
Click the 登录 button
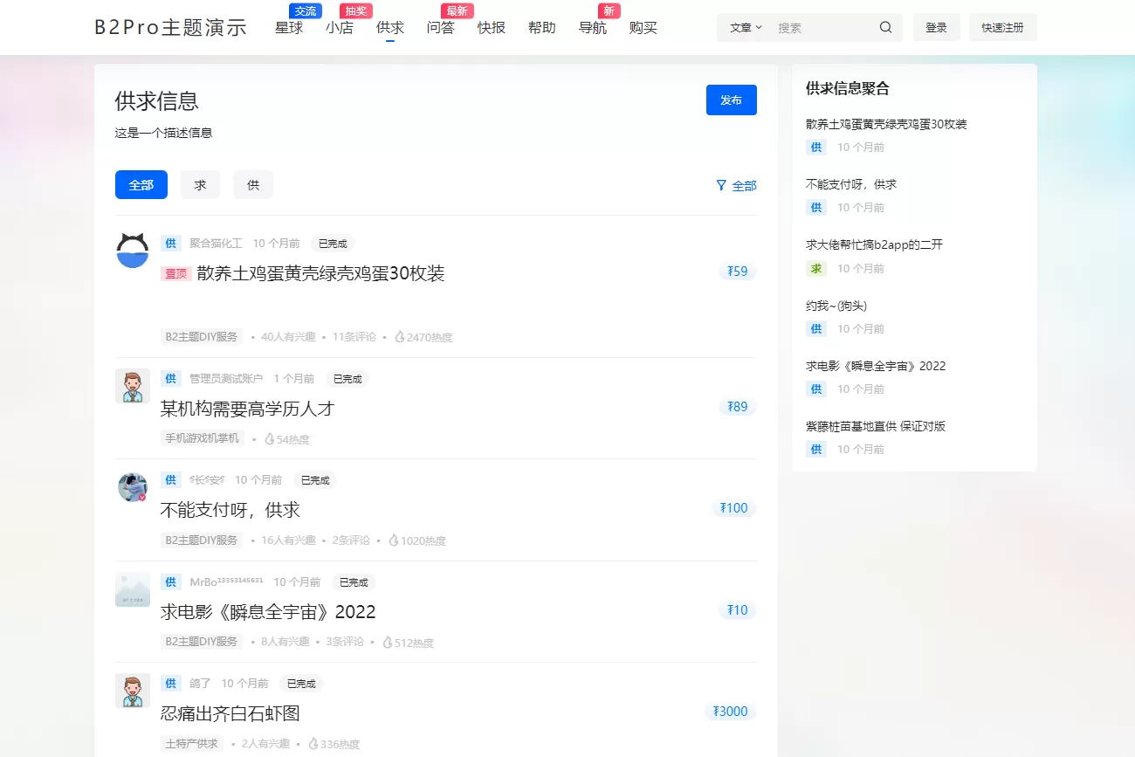click(936, 28)
